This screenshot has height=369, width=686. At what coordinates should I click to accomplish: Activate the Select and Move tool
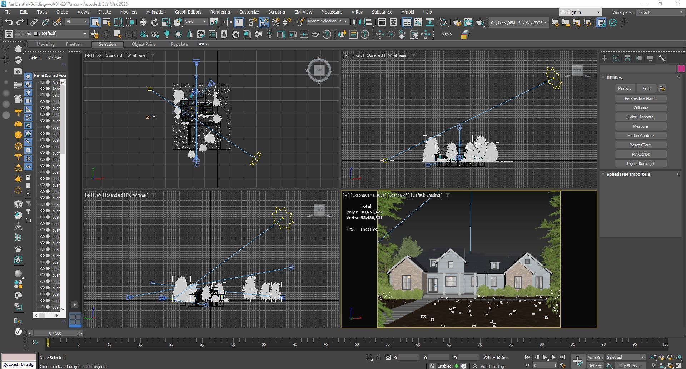tap(143, 22)
